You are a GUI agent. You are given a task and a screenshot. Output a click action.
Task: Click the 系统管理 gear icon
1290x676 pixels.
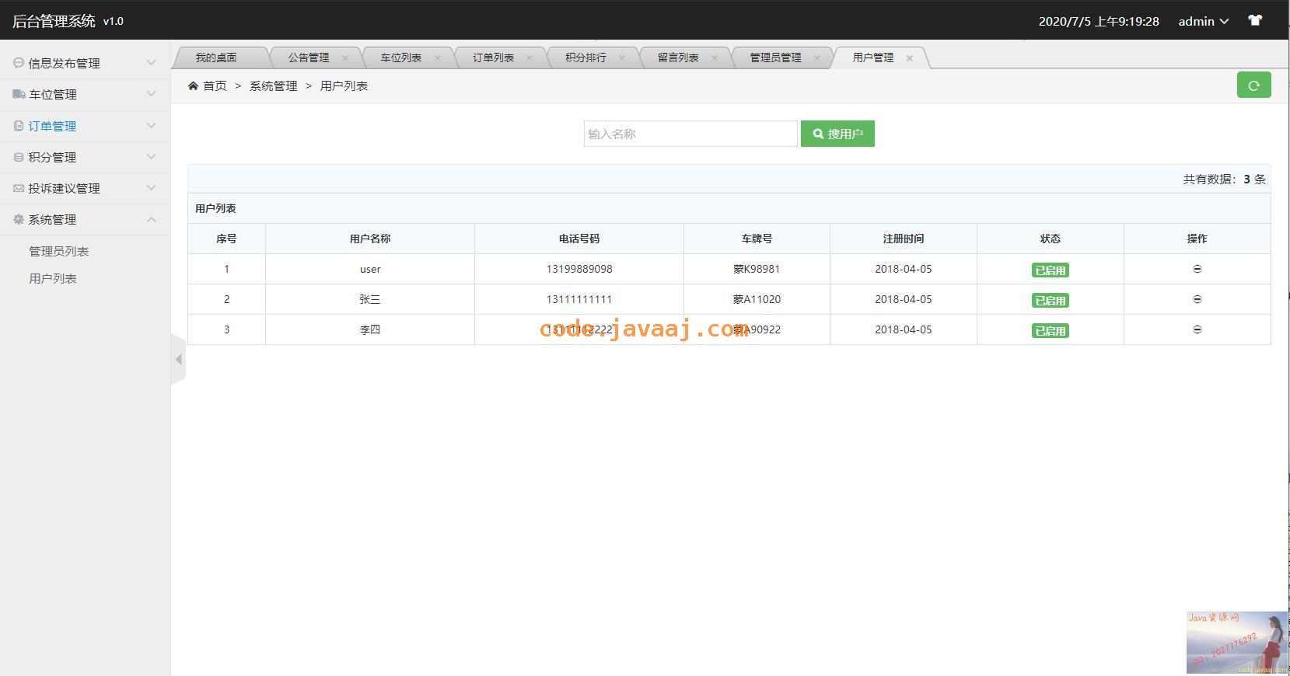click(x=19, y=219)
